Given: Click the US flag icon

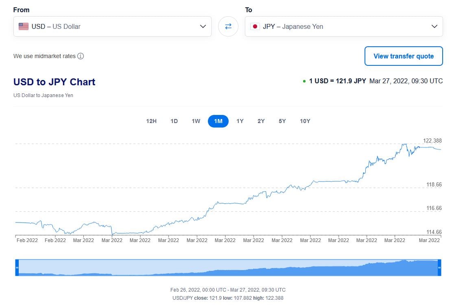Looking at the screenshot, I should point(24,26).
